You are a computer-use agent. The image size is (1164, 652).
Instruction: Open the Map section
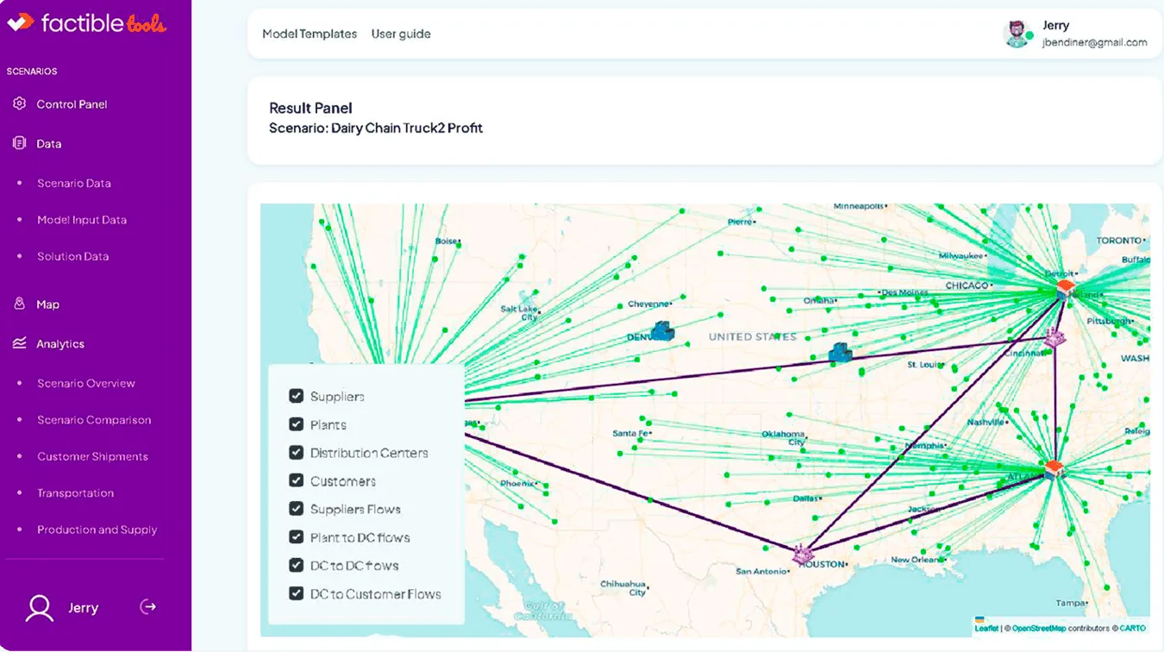(x=47, y=304)
